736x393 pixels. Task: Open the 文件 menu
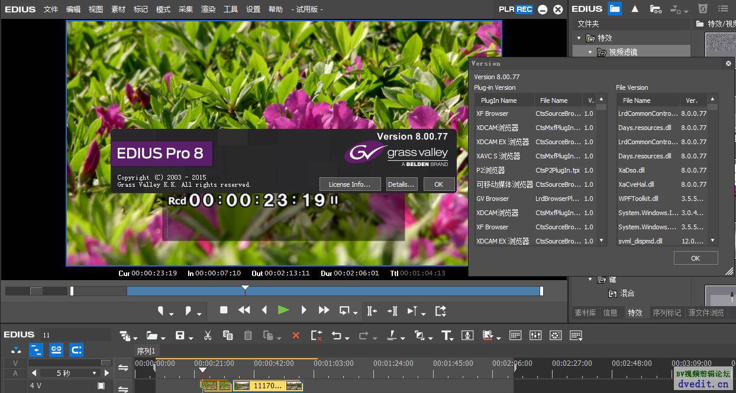(51, 9)
